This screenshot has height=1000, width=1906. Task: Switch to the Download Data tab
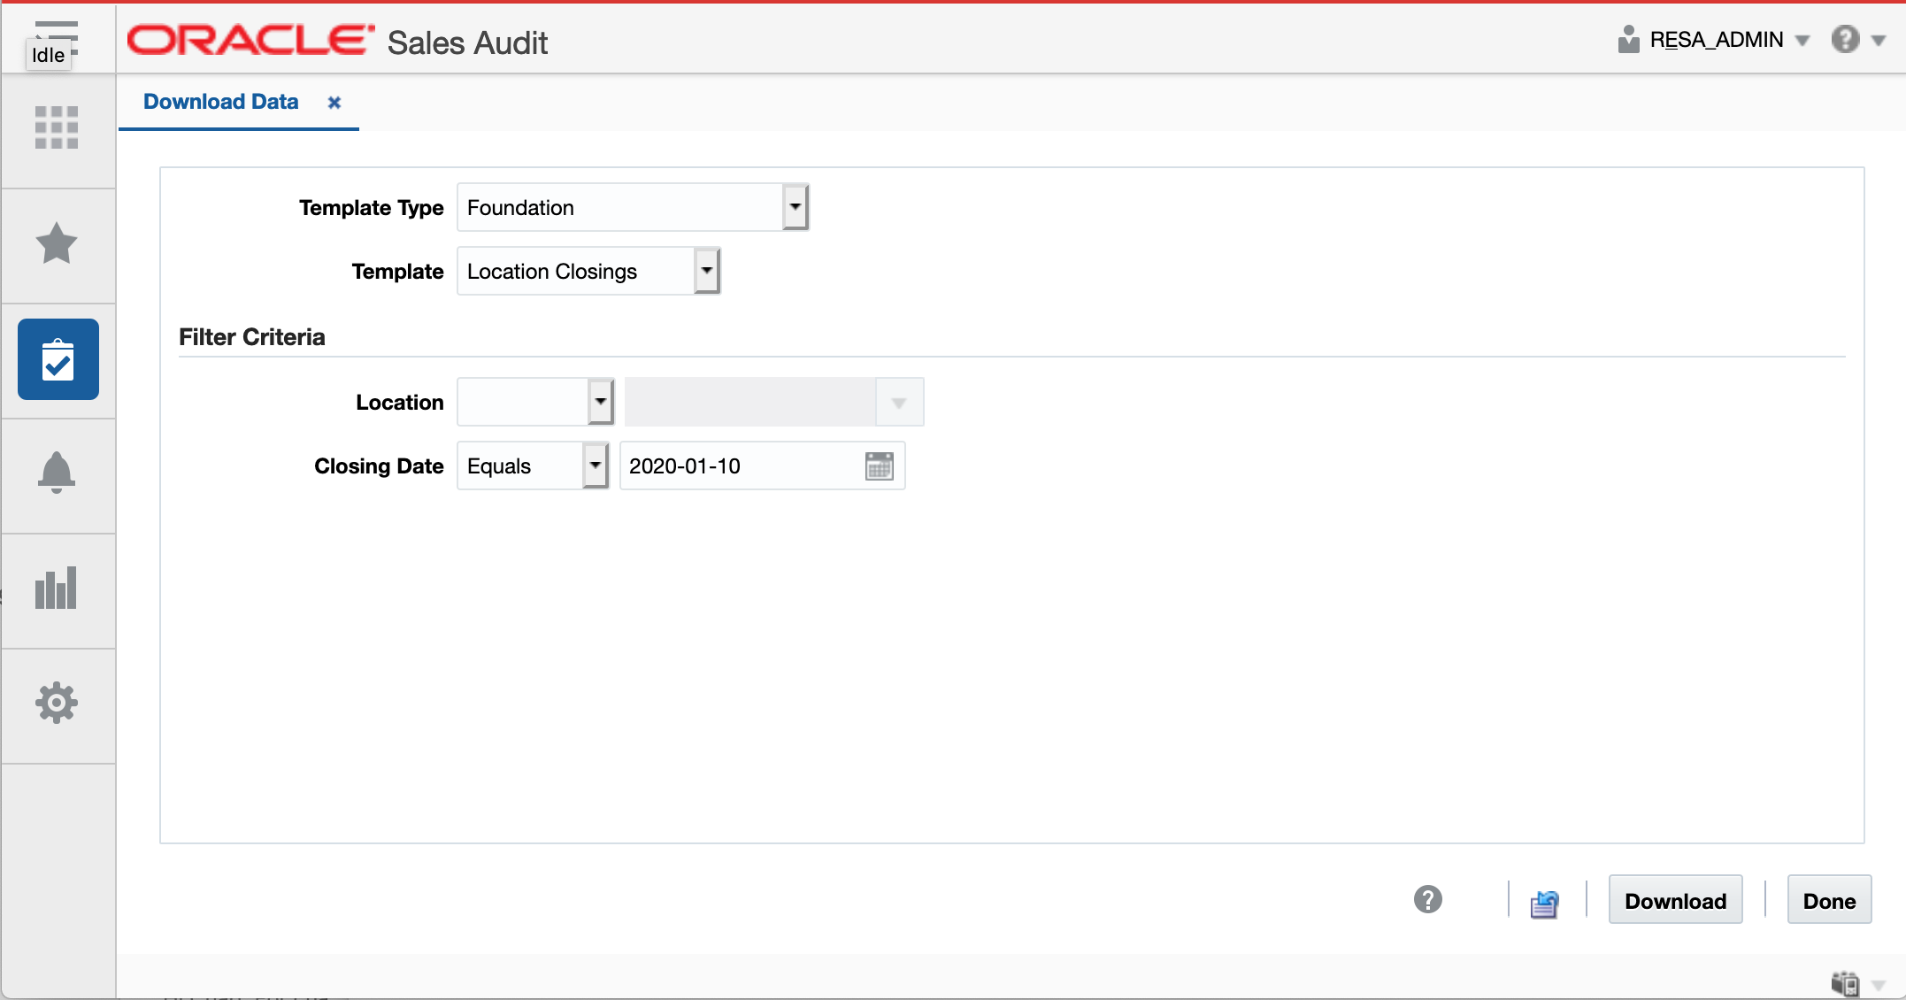[220, 102]
